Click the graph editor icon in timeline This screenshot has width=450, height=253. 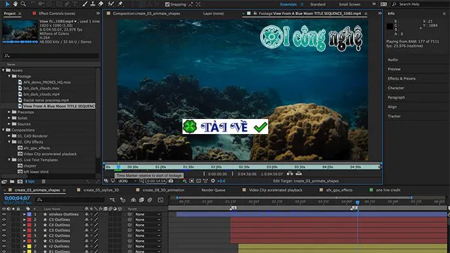[160, 199]
